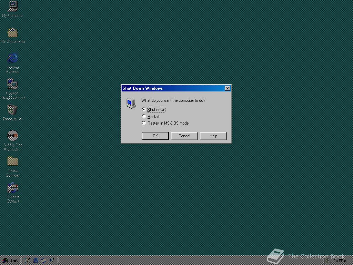Open the Start menu

(x=10, y=261)
